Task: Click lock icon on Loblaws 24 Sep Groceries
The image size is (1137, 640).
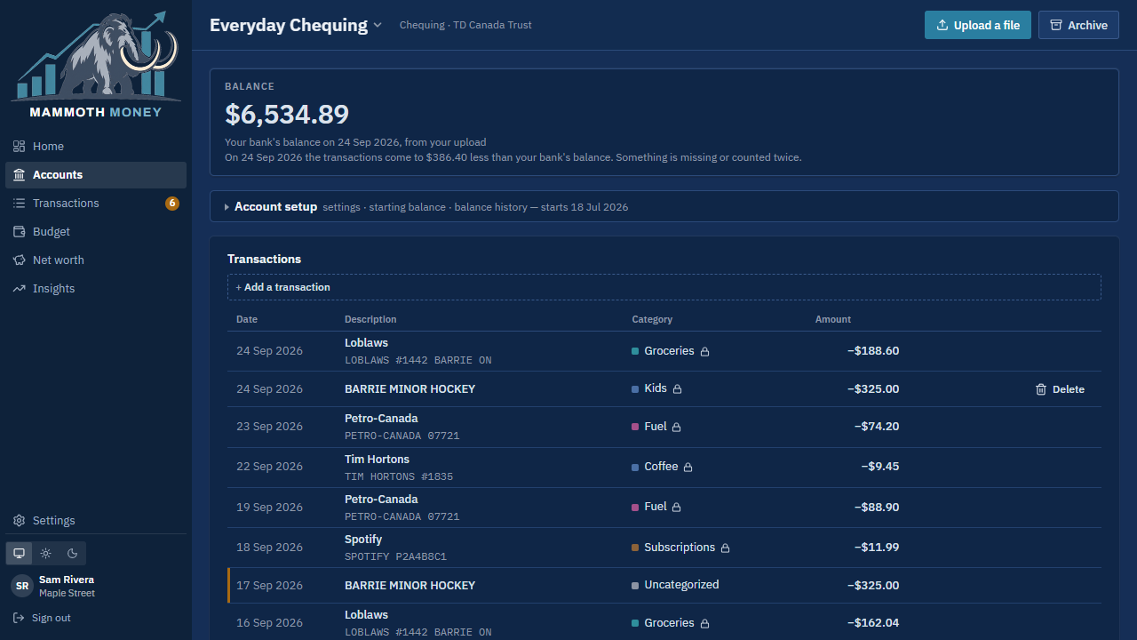Action: click(705, 352)
